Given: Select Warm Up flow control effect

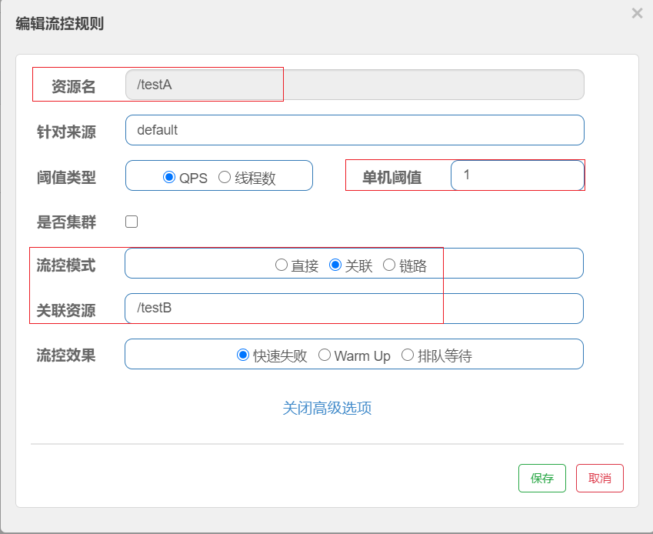Looking at the screenshot, I should pos(325,355).
